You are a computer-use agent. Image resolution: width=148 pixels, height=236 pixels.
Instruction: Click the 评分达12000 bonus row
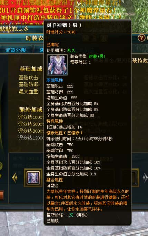coord(31,138)
